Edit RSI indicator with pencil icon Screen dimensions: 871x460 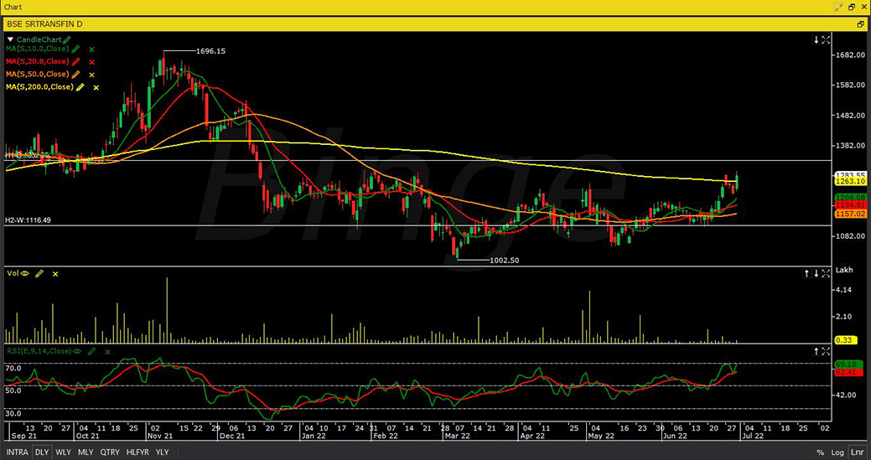click(x=91, y=351)
